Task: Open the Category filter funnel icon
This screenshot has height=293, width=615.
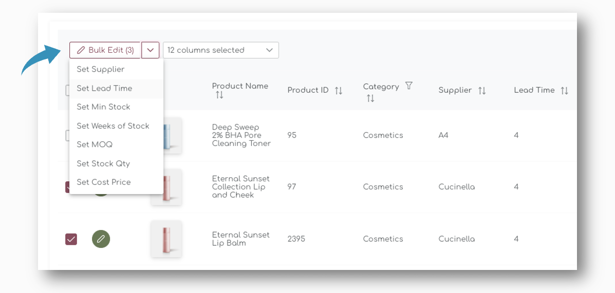Action: click(408, 86)
